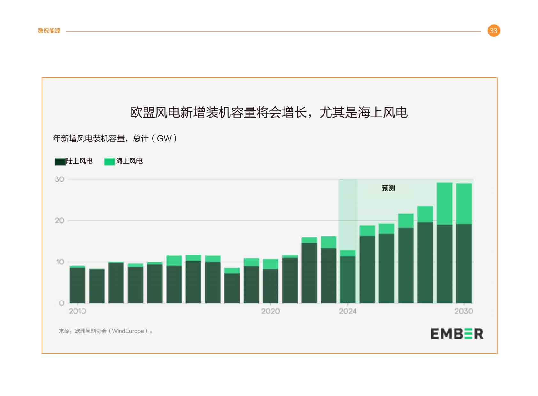Click the page number 33 badge

(x=494, y=31)
